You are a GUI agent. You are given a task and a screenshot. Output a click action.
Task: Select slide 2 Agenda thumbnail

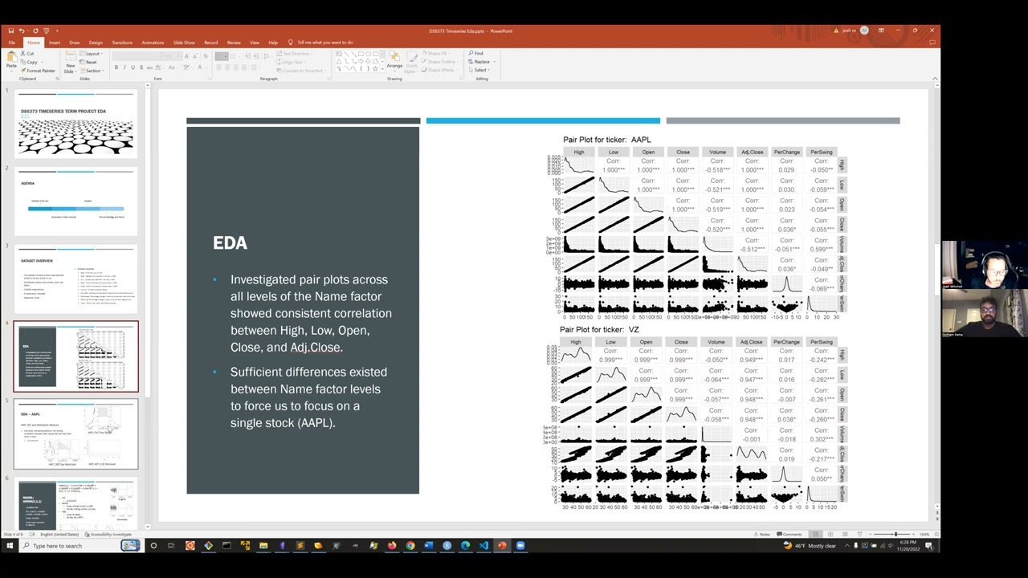[75, 201]
